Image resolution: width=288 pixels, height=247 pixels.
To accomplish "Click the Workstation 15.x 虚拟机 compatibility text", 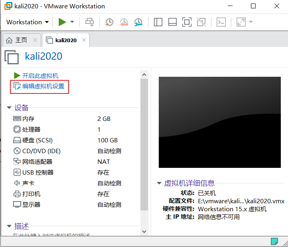I will click(x=232, y=209).
